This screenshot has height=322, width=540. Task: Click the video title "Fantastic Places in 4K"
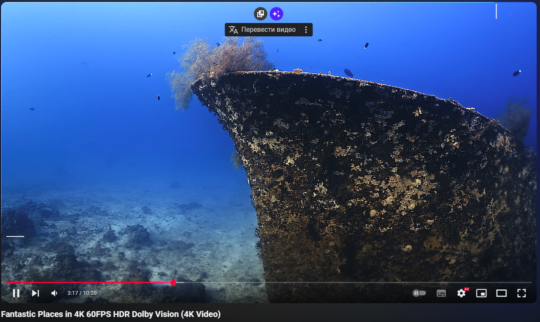click(111, 314)
